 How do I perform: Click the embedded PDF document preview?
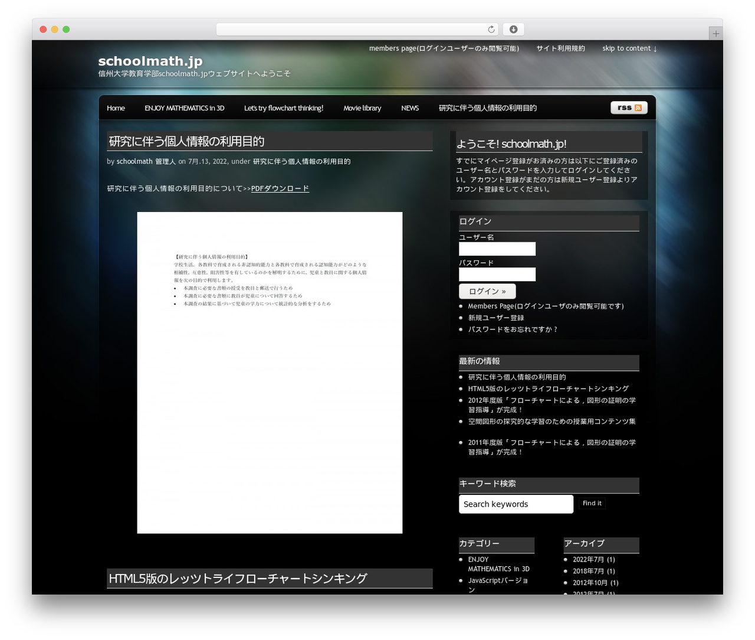pos(270,373)
